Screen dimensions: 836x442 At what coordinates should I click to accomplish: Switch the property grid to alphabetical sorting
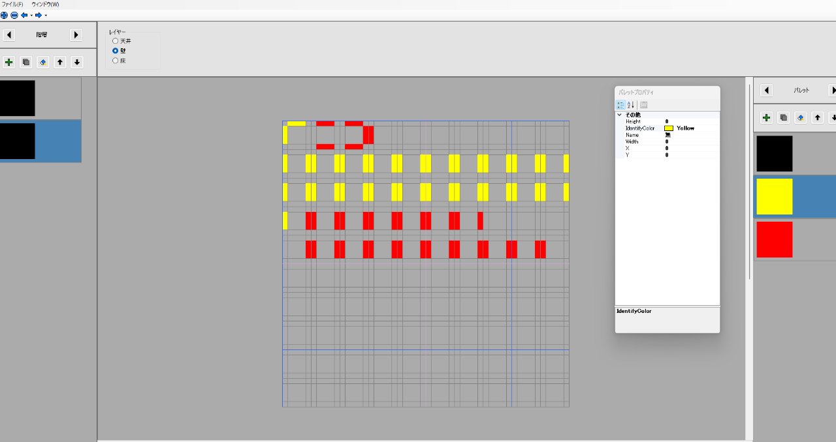tap(631, 105)
